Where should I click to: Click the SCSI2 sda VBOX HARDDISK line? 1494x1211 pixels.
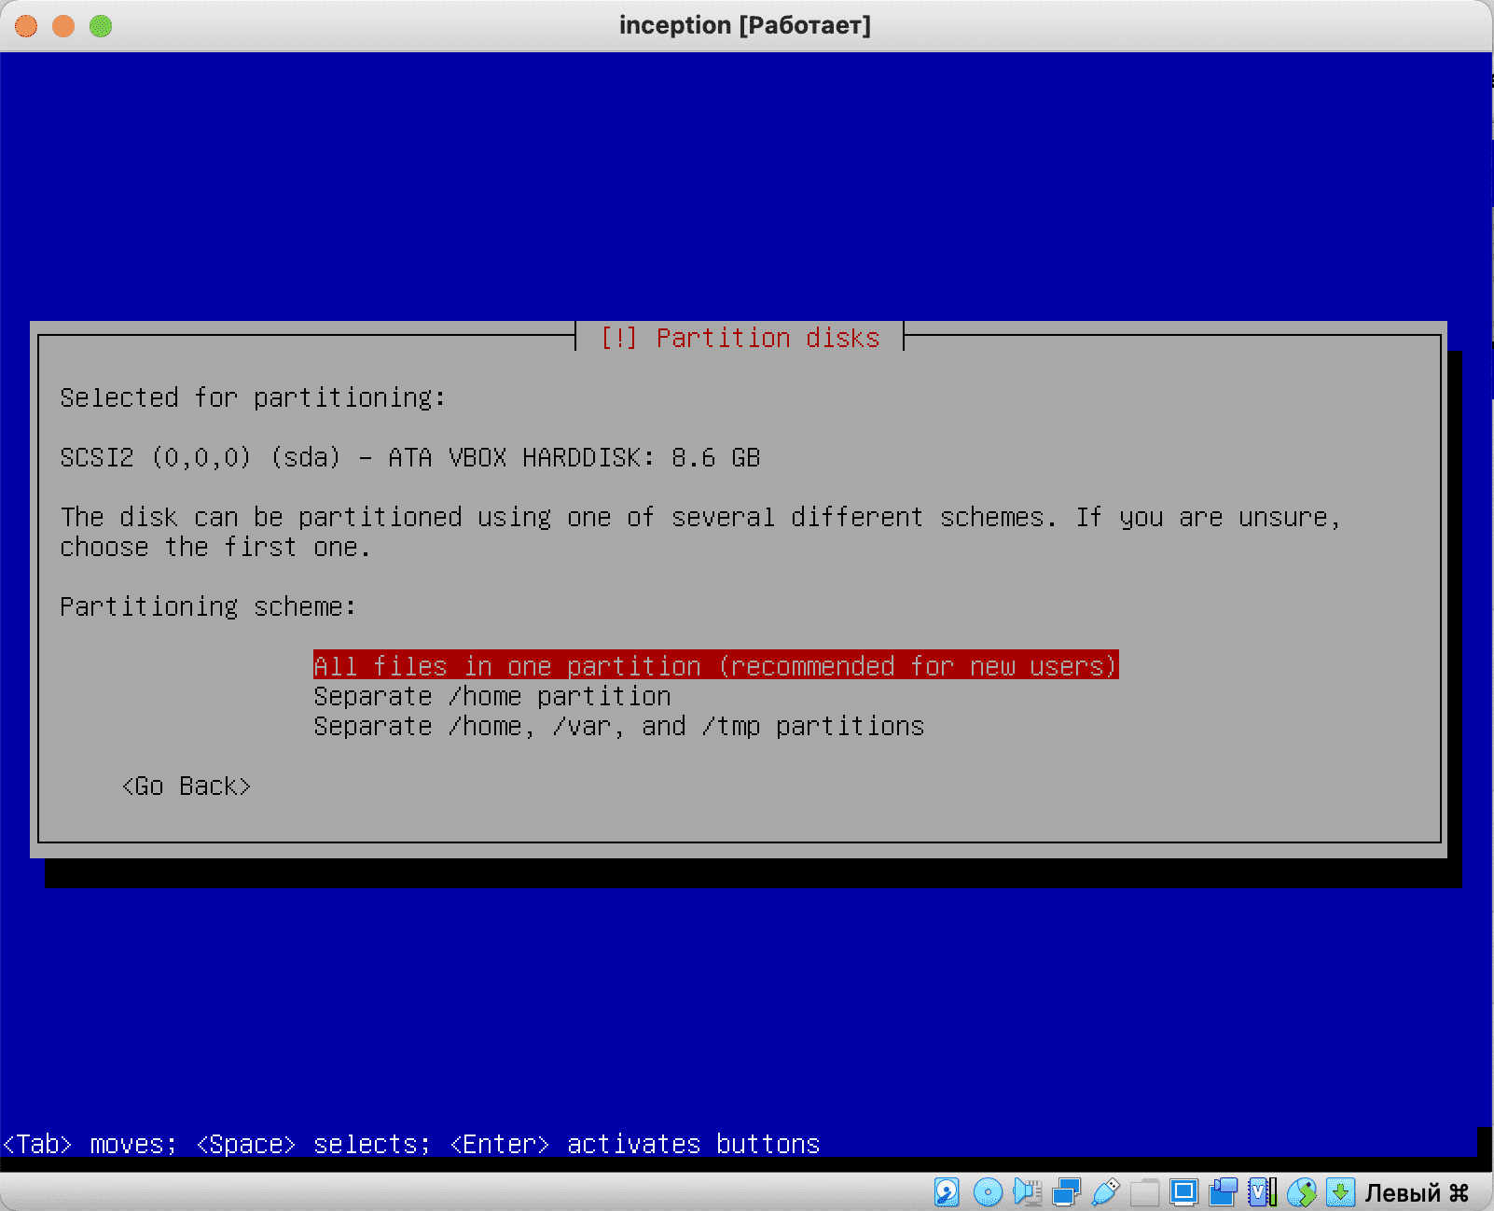coord(410,457)
